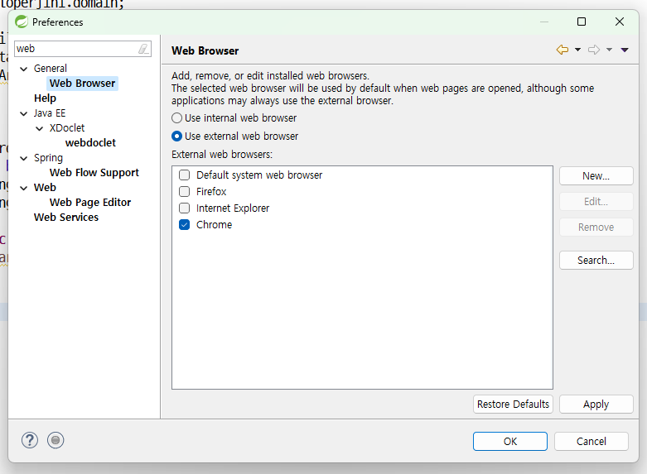Screen dimensions: 647x474
Task: Click Restore Defaults
Action: click(x=513, y=404)
